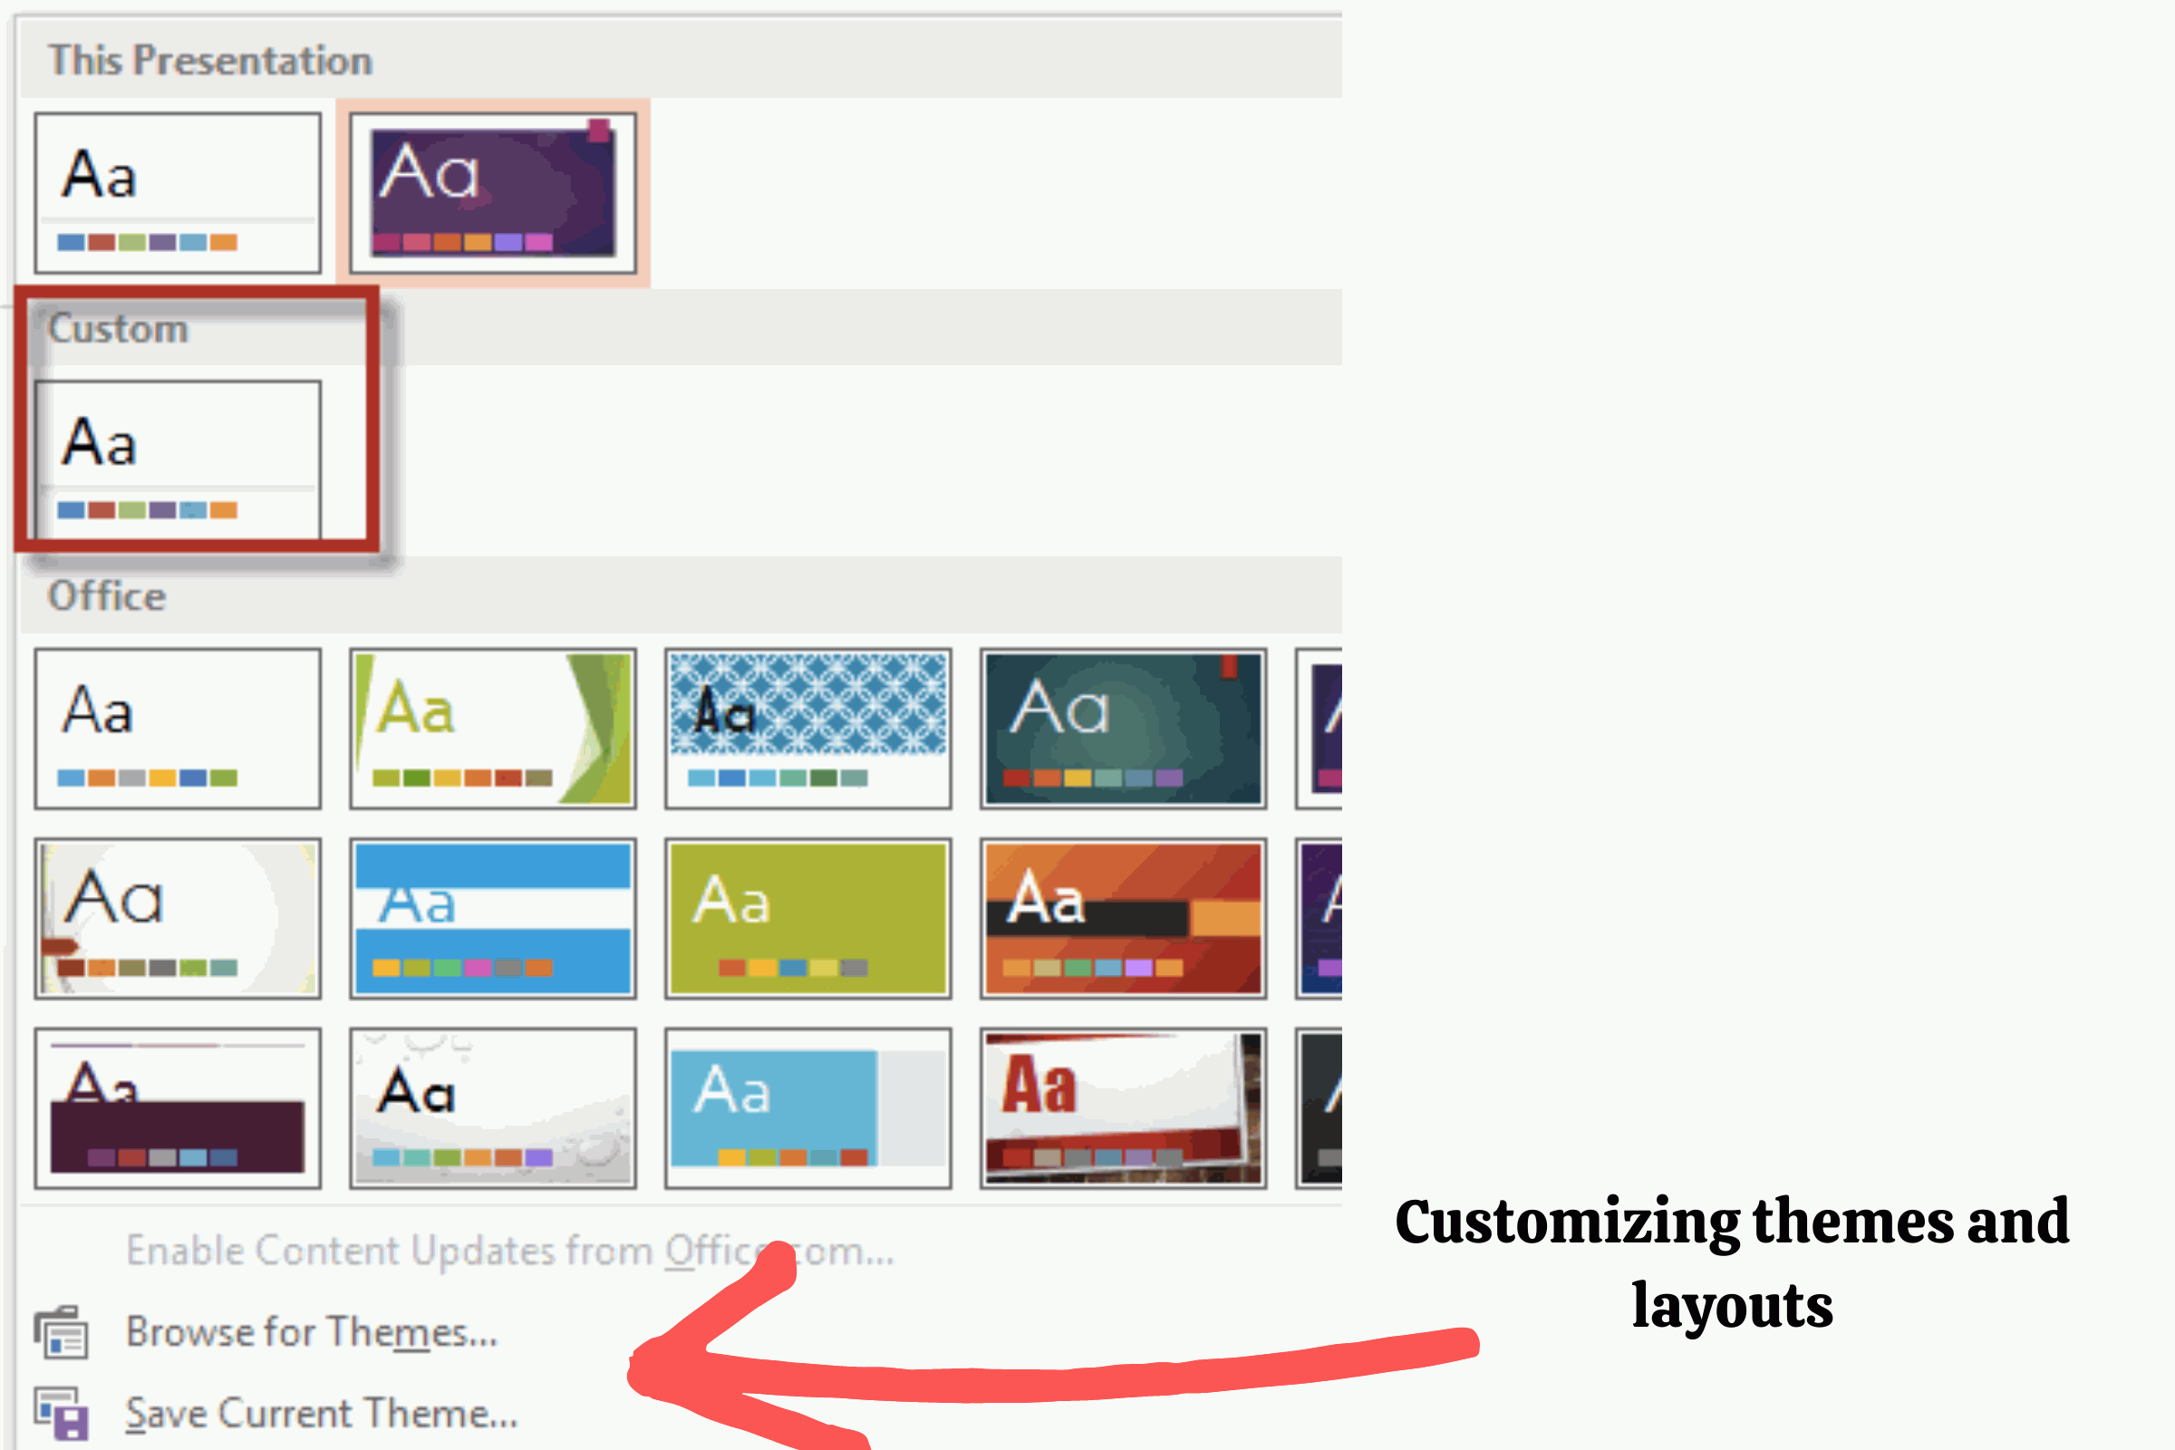Viewport: 2175px width, 1450px height.
Task: Apply the gray droplet theme
Action: point(493,1107)
